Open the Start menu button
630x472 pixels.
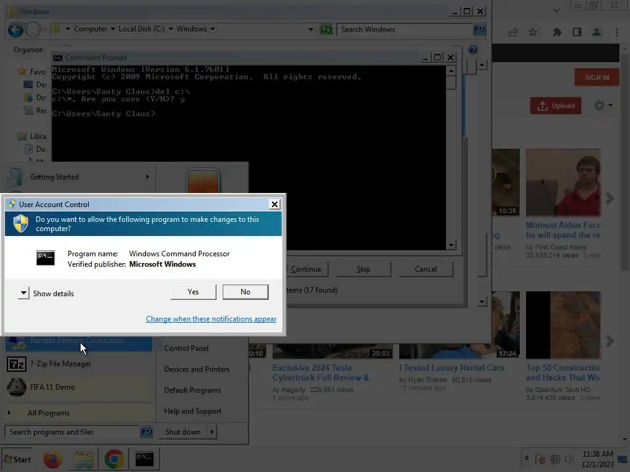(x=17, y=459)
